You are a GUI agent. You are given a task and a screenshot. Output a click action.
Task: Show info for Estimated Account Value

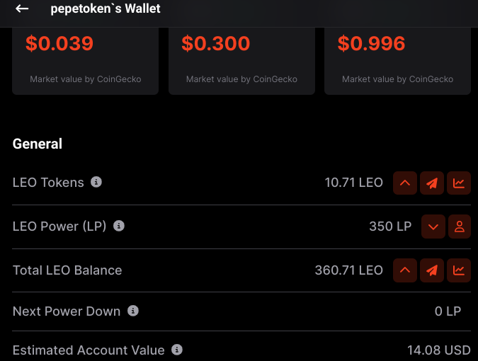pyautogui.click(x=177, y=350)
